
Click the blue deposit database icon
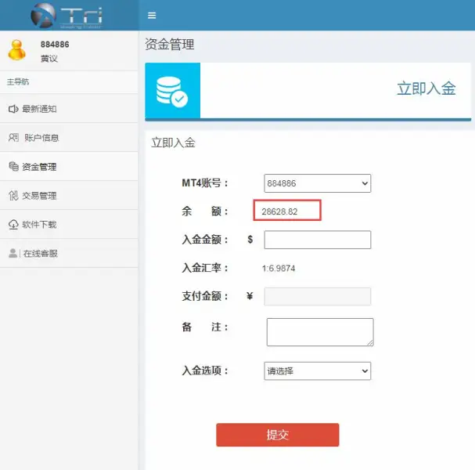pyautogui.click(x=172, y=90)
